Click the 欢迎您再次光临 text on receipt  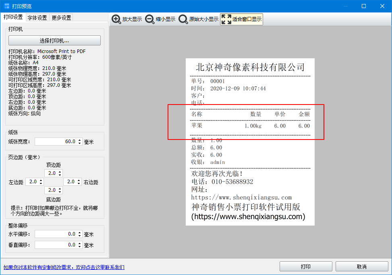click(x=217, y=174)
